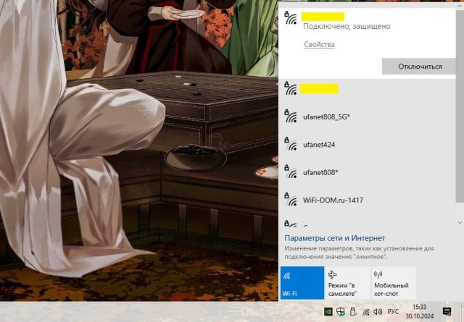Click the Wi-Fi icon next to ufanet424
The image size is (464, 322).
click(x=291, y=144)
